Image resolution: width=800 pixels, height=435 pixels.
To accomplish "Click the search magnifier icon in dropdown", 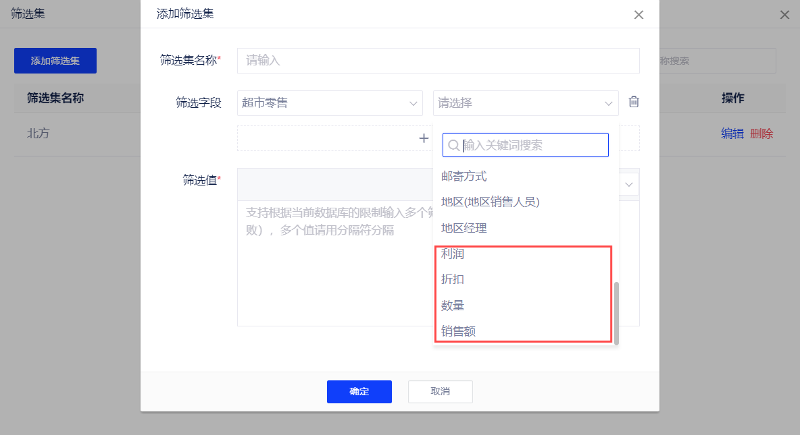I will point(454,145).
